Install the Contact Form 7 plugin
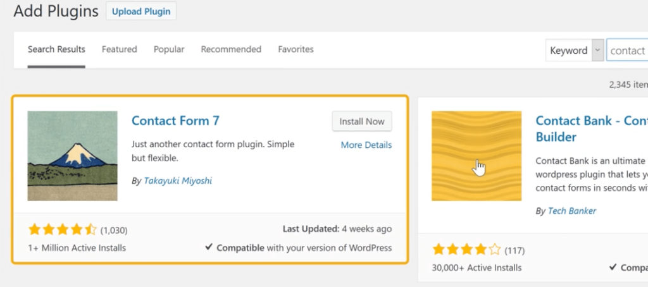Screen dimensions: 648x287 pos(362,121)
